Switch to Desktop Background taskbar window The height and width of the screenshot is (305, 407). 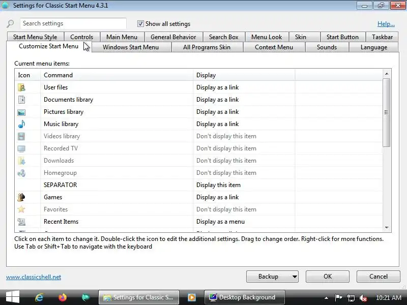244,297
